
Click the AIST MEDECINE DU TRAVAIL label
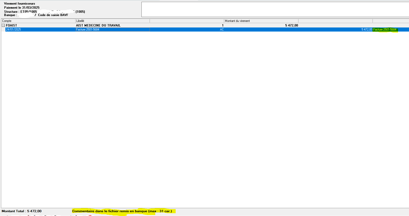pyautogui.click(x=98, y=25)
